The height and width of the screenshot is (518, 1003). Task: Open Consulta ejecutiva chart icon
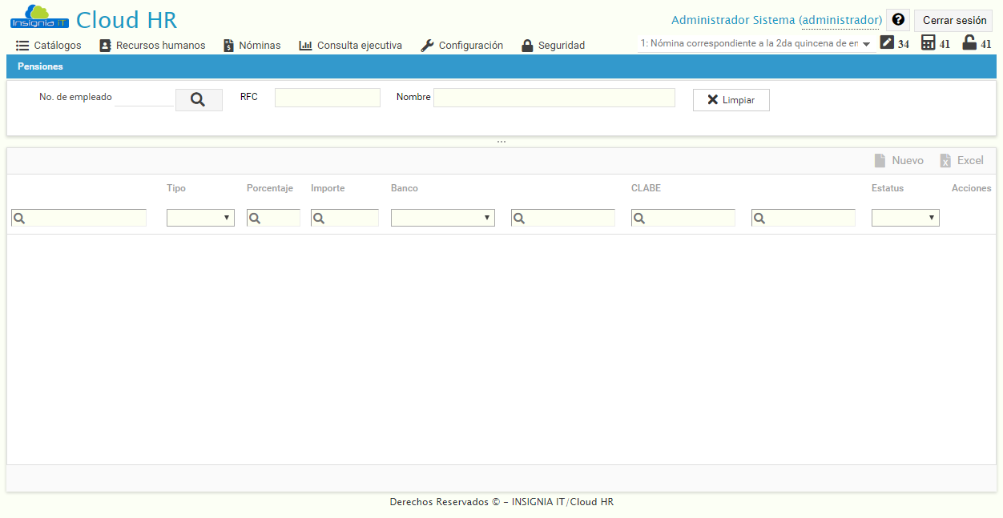point(306,45)
